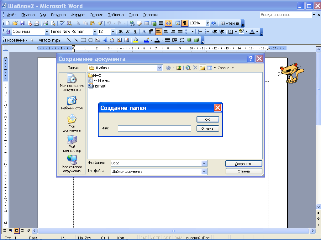Select the Rectangle drawing tool
Viewport: 321px width, 240px height.
pyautogui.click(x=83, y=40)
